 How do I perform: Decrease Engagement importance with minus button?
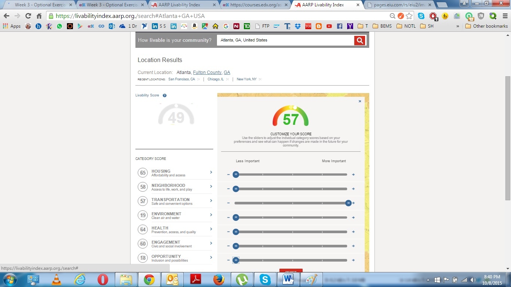coord(229,246)
